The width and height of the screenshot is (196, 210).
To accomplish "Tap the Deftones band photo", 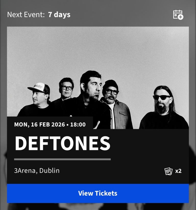I will click(98, 78).
